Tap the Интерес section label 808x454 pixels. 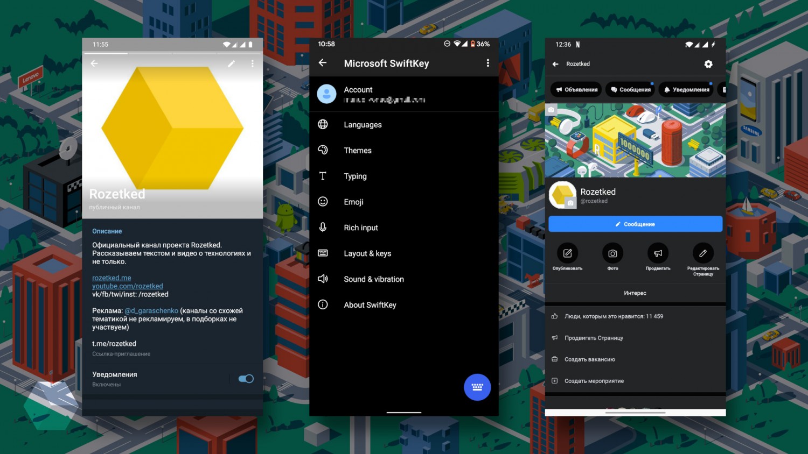coord(635,293)
